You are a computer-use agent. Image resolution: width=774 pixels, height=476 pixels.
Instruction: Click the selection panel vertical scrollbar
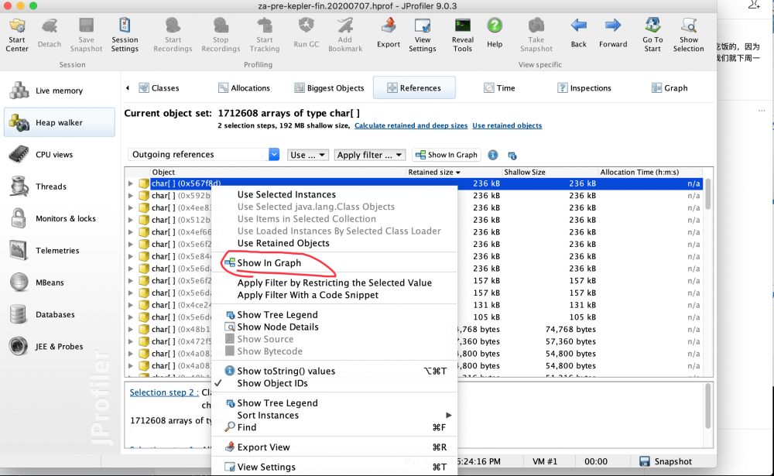[x=708, y=407]
